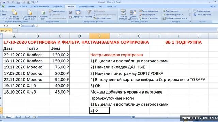Open the Группировать dropdown
The height and width of the screenshot is (122, 218).
click(x=172, y=11)
